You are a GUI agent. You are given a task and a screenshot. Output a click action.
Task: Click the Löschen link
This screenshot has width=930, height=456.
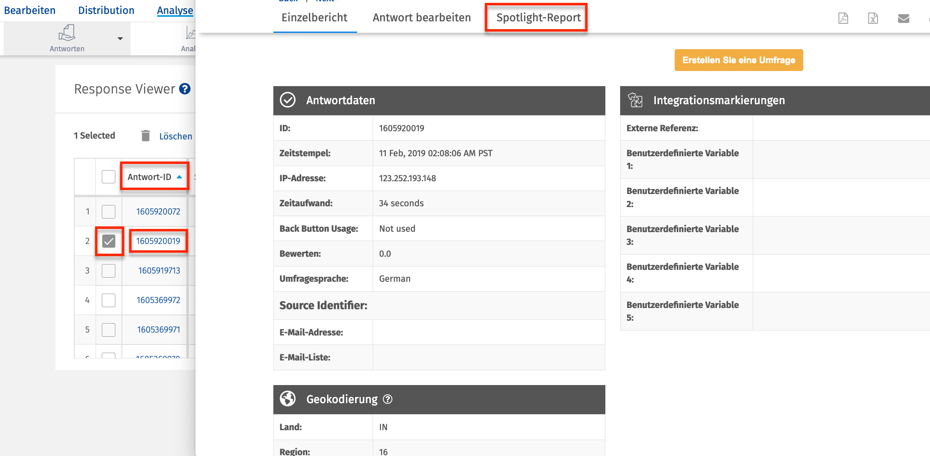pos(176,136)
